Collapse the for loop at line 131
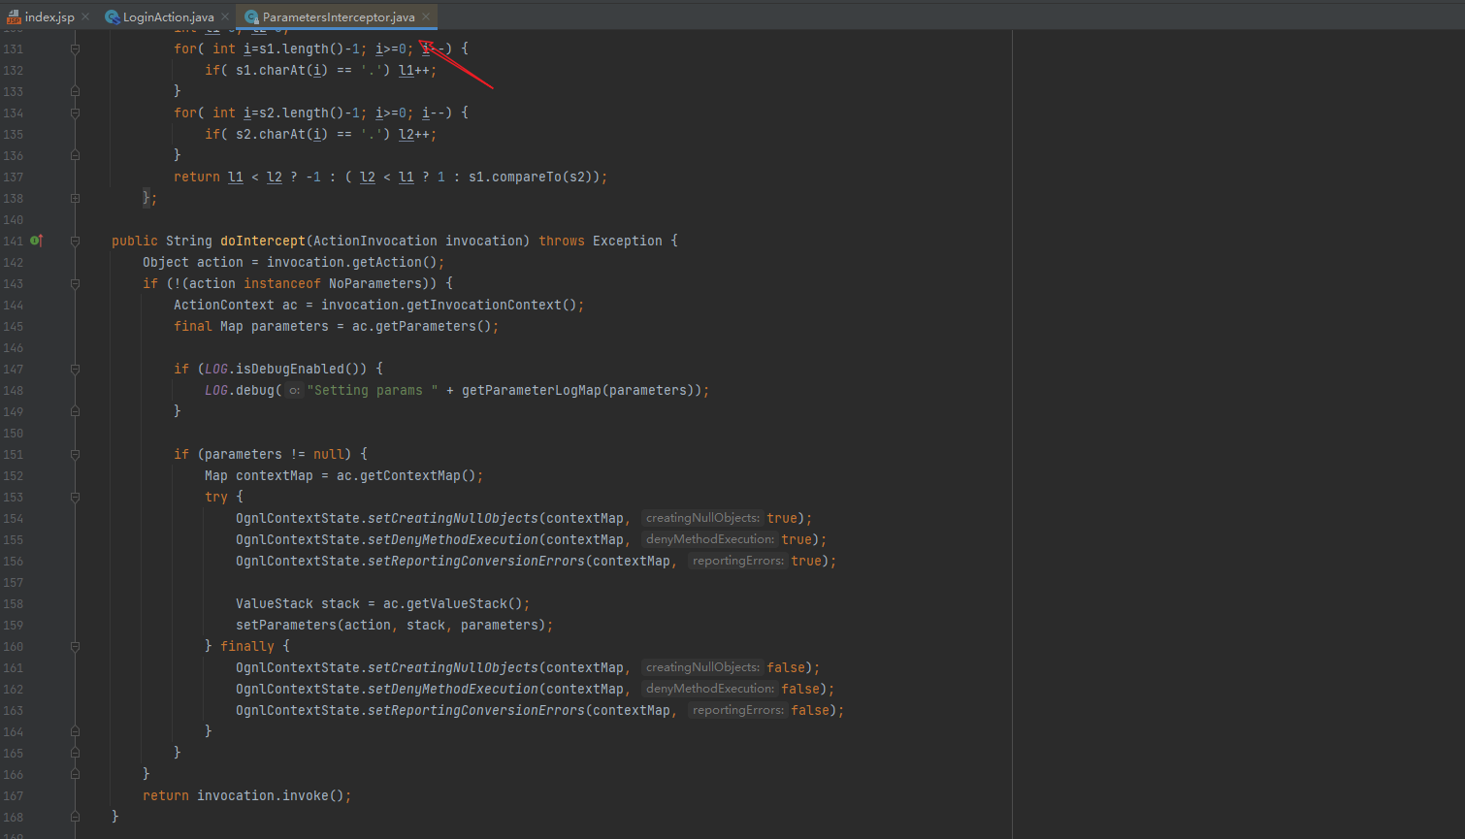Screen dimensions: 1465x839 [75, 48]
